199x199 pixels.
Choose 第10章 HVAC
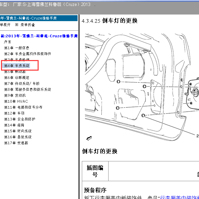pos(16,101)
